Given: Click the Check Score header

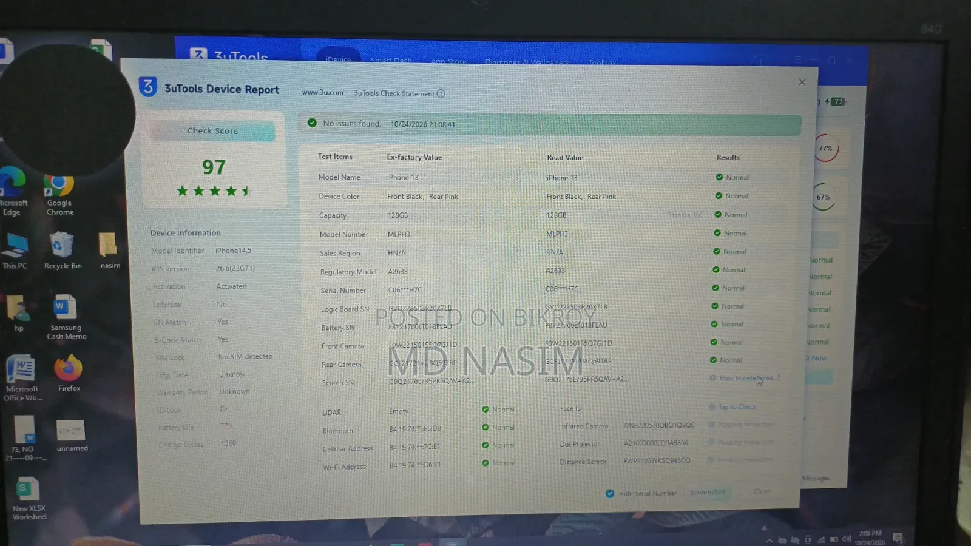Looking at the screenshot, I should [212, 131].
